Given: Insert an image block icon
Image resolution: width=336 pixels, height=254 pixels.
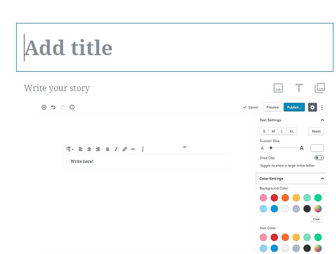Looking at the screenshot, I should 278,88.
